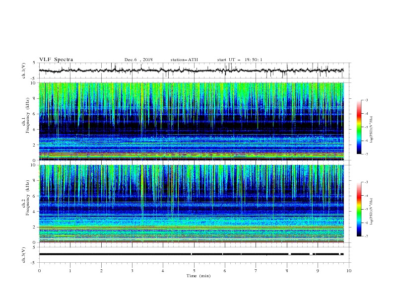Image resolution: width=393 pixels, height=304 pixels.
Task: Click the ch.2 spectrogram color scale bar
Action: click(359, 209)
